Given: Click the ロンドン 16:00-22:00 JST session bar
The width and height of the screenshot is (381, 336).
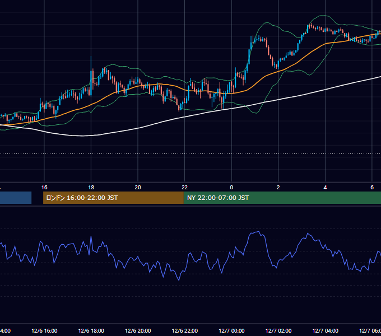Looking at the screenshot, I should (x=113, y=198).
